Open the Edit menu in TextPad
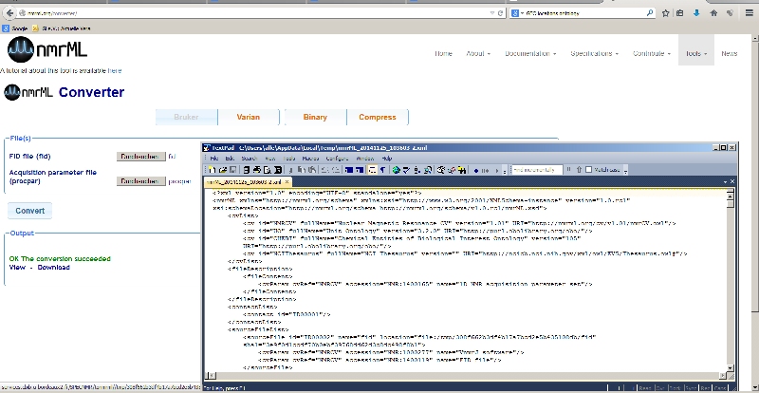This screenshot has height=393, width=759. pos(230,159)
